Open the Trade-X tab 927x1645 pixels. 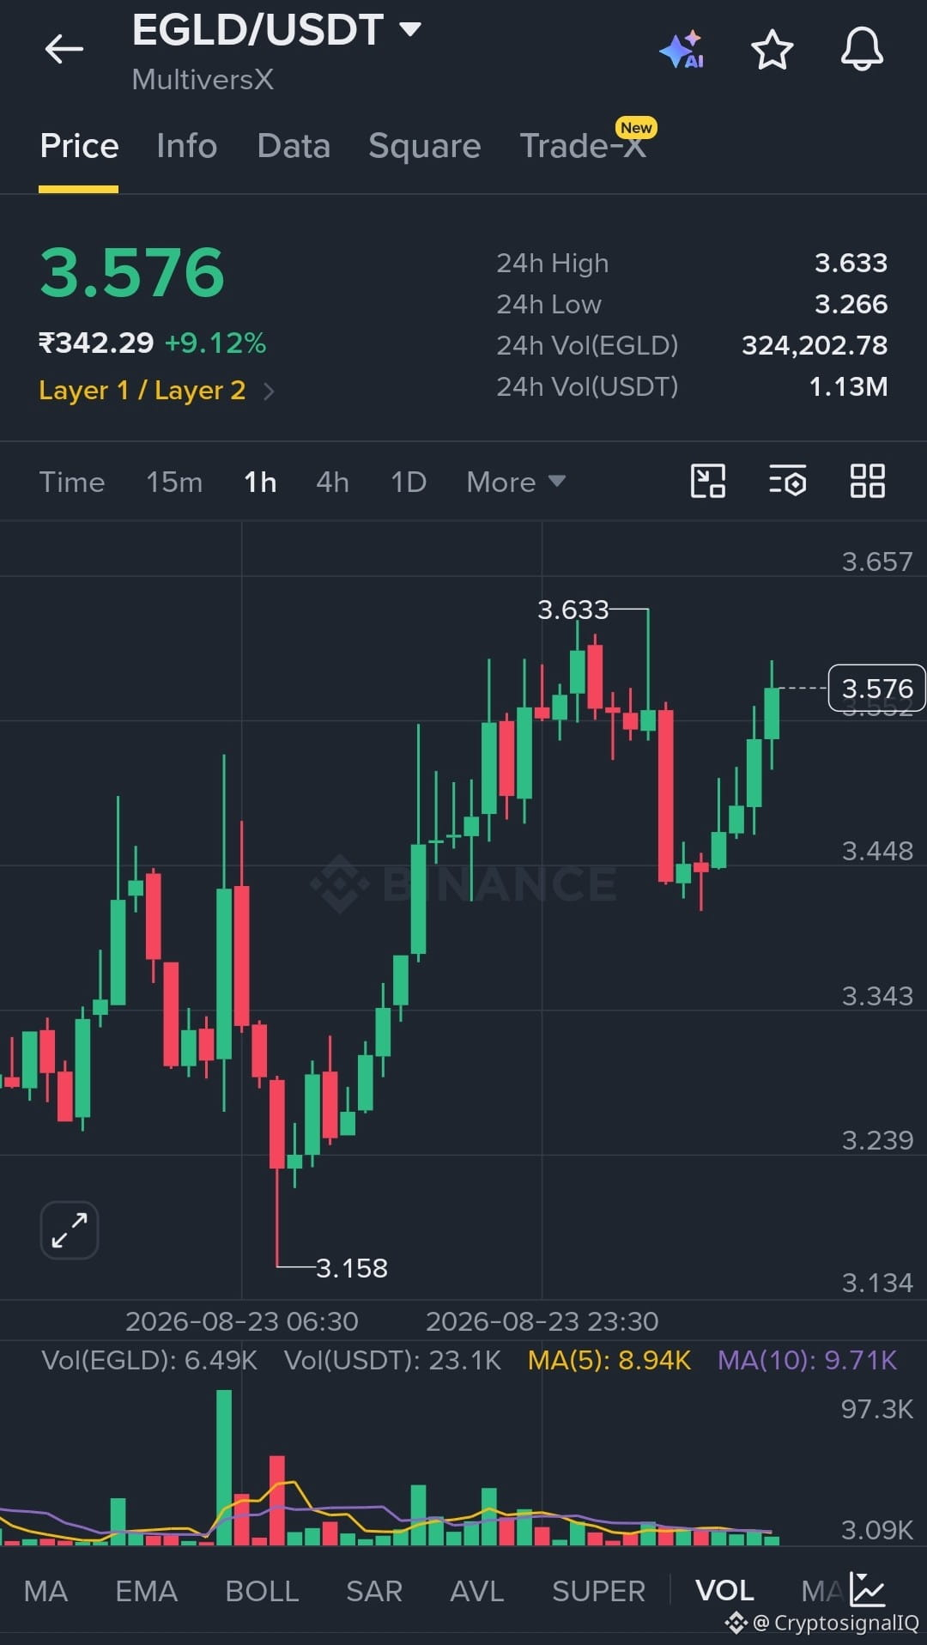pyautogui.click(x=584, y=146)
